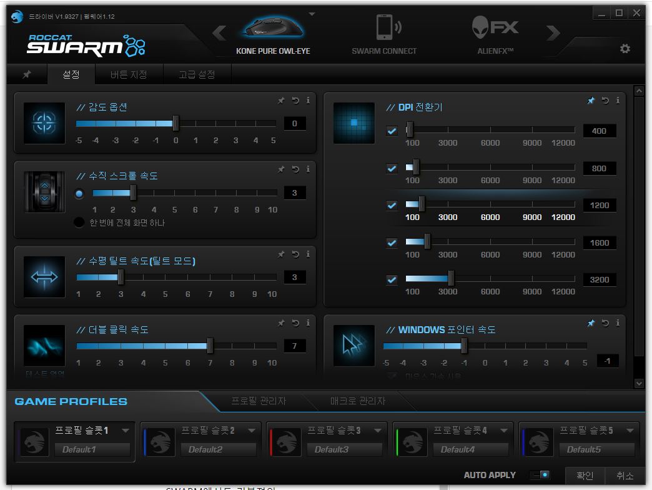Viewport: 652px width, 490px height.
Task: Open the 프로필 관리자 tab
Action: pos(259,401)
